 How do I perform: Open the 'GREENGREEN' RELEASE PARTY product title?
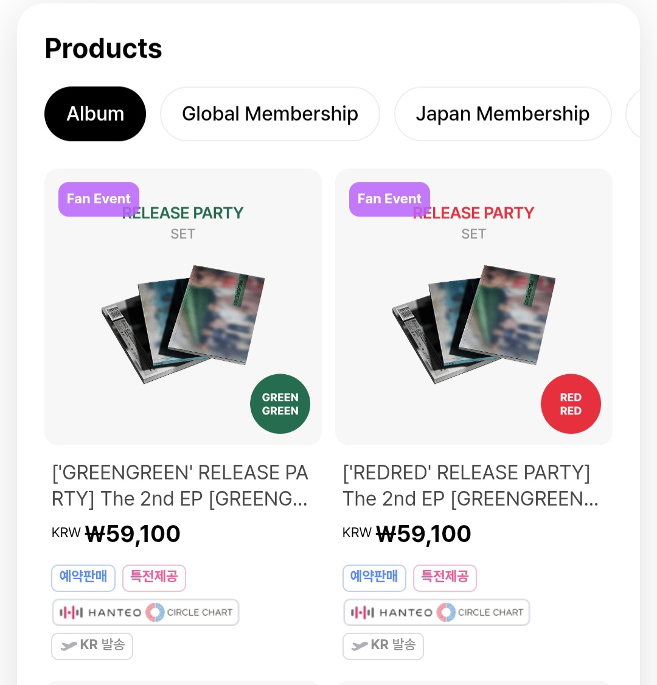tap(180, 485)
